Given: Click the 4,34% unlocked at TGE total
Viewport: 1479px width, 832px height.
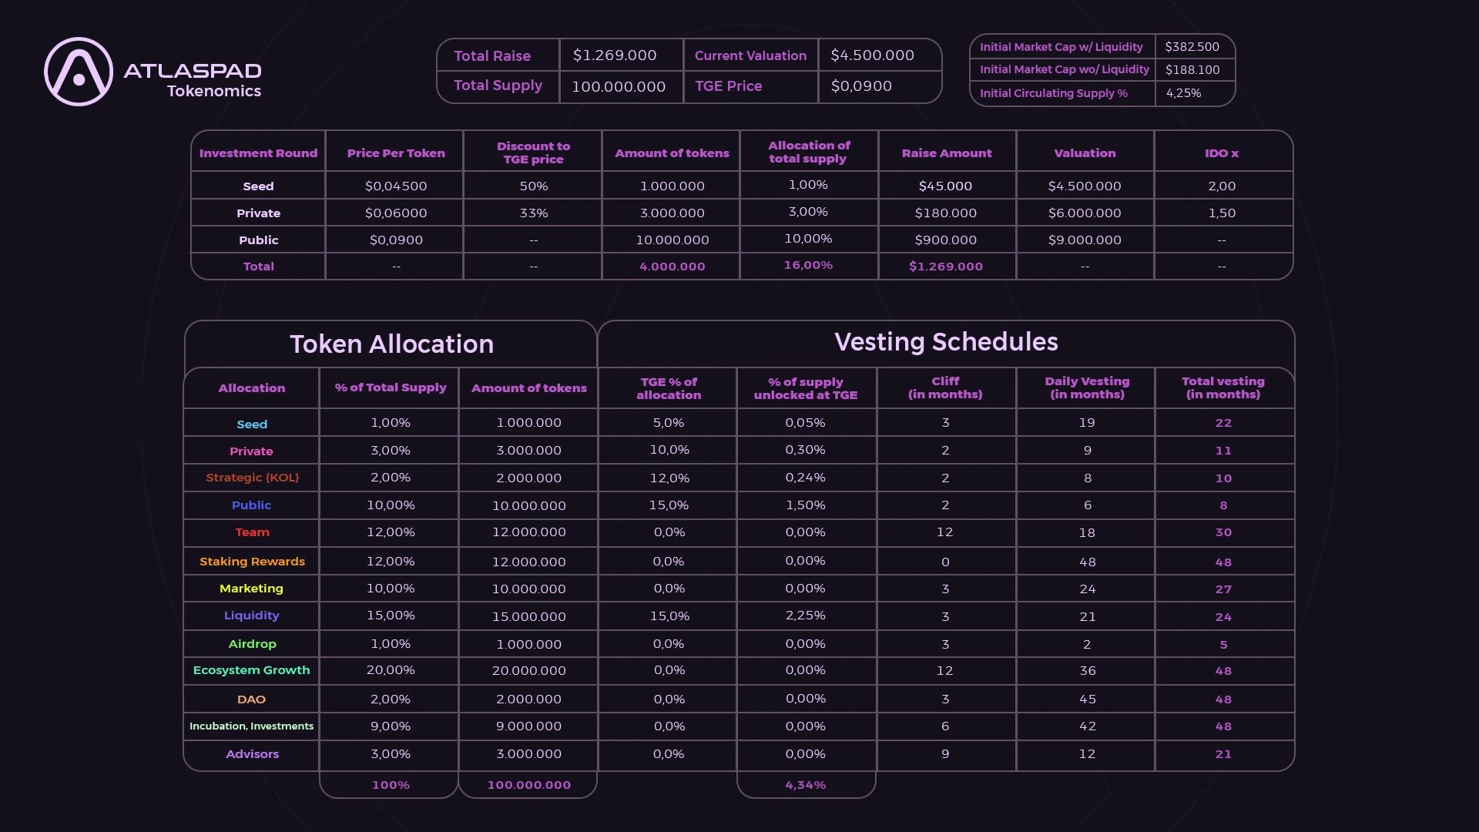Looking at the screenshot, I should coord(805,785).
